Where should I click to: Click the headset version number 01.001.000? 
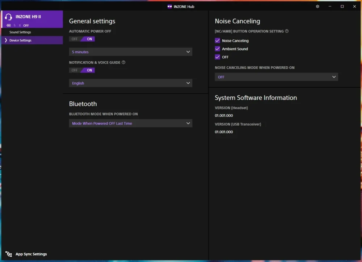pos(224,115)
